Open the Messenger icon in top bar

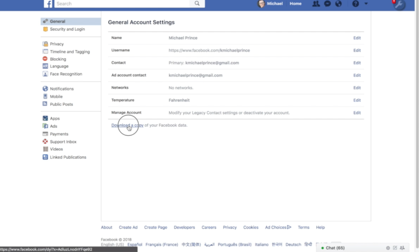point(327,4)
